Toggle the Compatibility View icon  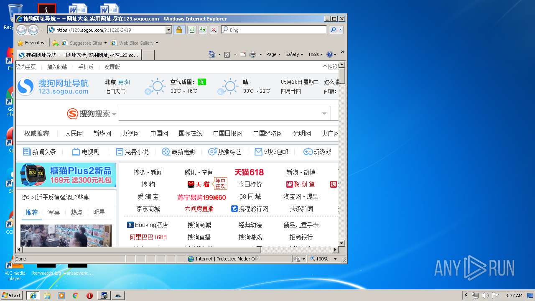click(x=191, y=30)
